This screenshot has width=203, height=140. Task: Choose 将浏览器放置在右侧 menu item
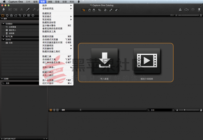56,42
